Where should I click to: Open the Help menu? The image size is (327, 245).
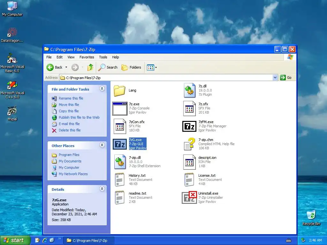(115, 57)
